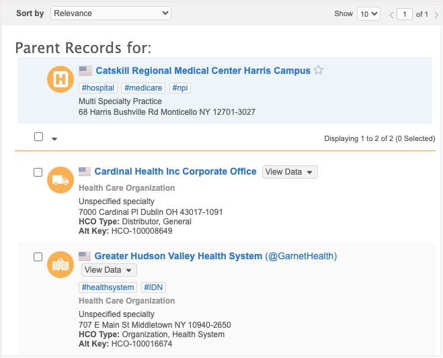Open View Data dropdown for Cardinal Health
443x358 pixels.
coord(290,172)
